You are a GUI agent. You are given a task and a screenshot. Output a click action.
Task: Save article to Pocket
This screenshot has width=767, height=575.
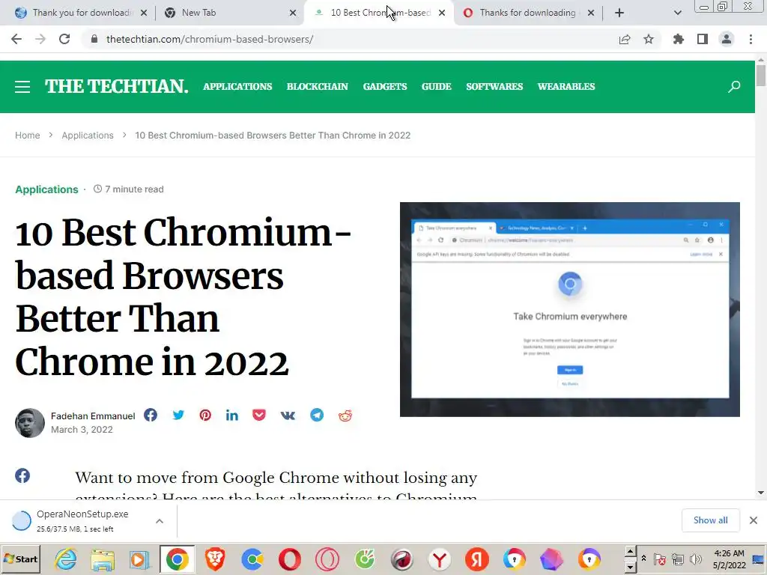[259, 415]
